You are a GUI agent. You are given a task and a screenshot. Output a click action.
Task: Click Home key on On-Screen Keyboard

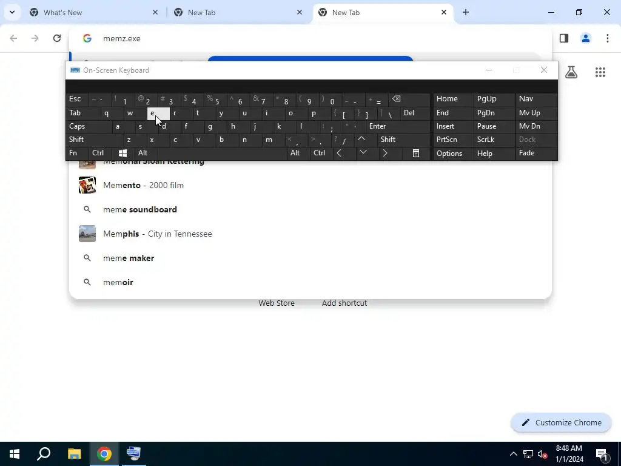[x=453, y=100]
